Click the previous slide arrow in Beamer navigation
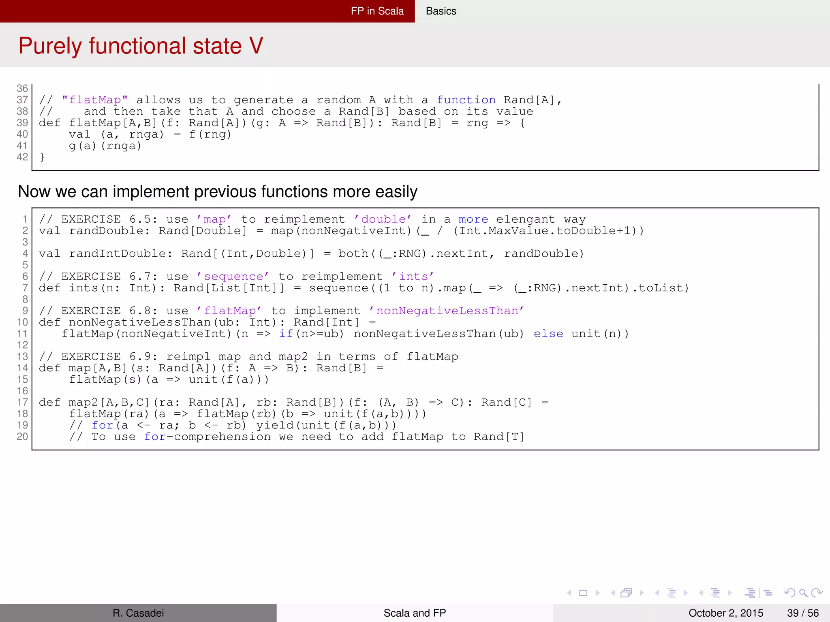This screenshot has width=830, height=622. coord(569,593)
